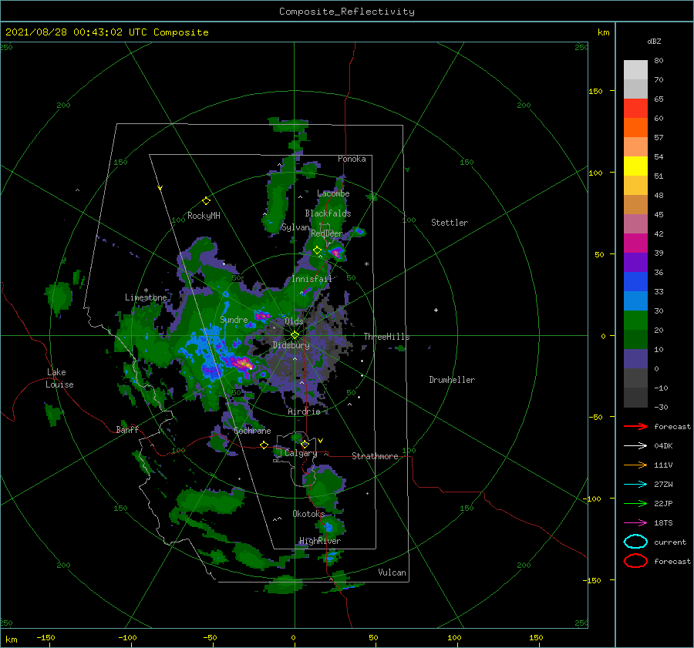Click the Stettler town label

450,223
